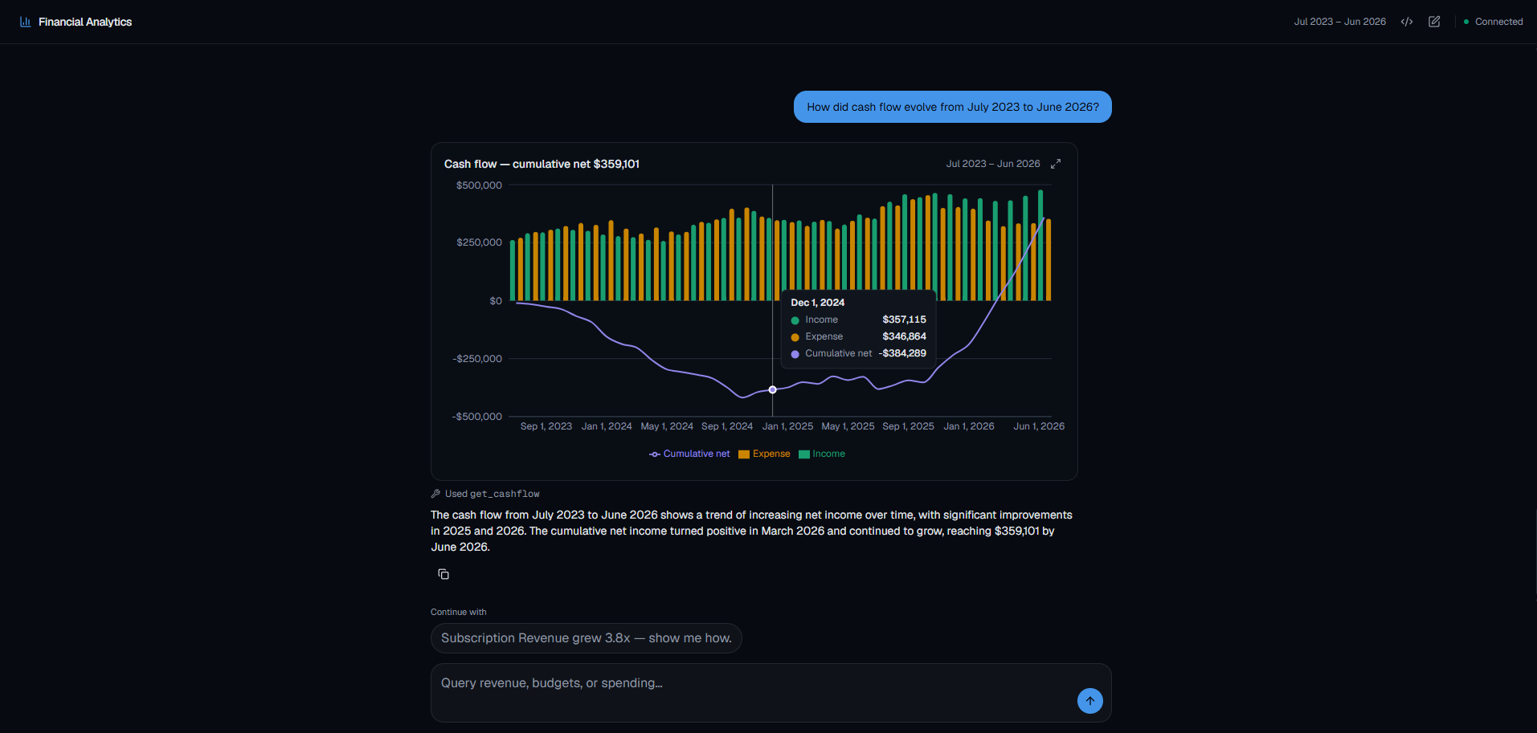Click the Financial Analytics bar chart logo icon
Image resolution: width=1537 pixels, height=733 pixels.
point(25,22)
